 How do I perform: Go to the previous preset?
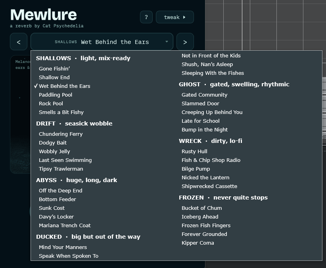(x=19, y=42)
